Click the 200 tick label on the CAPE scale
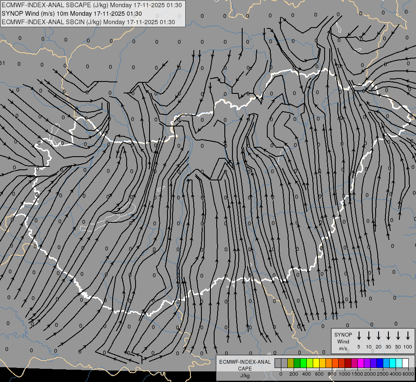The width and height of the screenshot is (416, 382). pyautogui.click(x=294, y=374)
